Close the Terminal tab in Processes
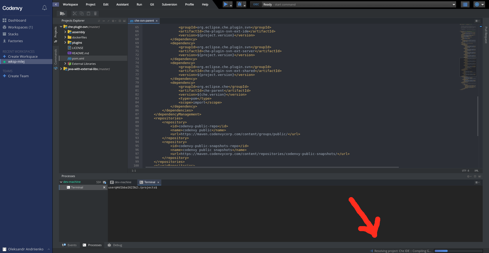Image resolution: width=489 pixels, height=253 pixels. point(158,182)
